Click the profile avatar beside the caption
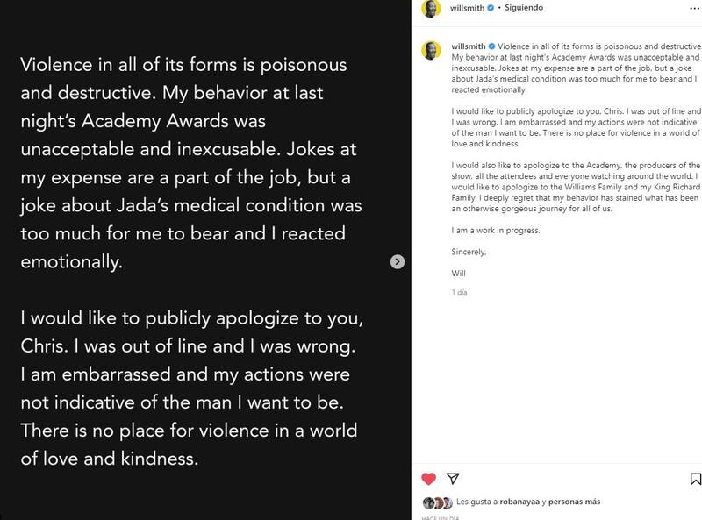Image resolution: width=702 pixels, height=520 pixels. (431, 50)
